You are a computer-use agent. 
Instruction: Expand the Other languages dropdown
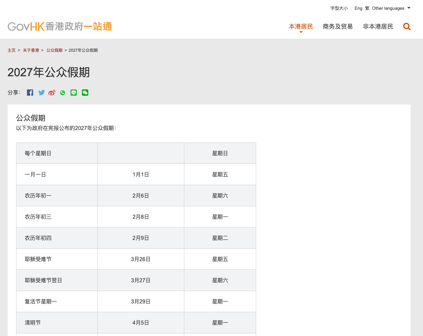391,8
